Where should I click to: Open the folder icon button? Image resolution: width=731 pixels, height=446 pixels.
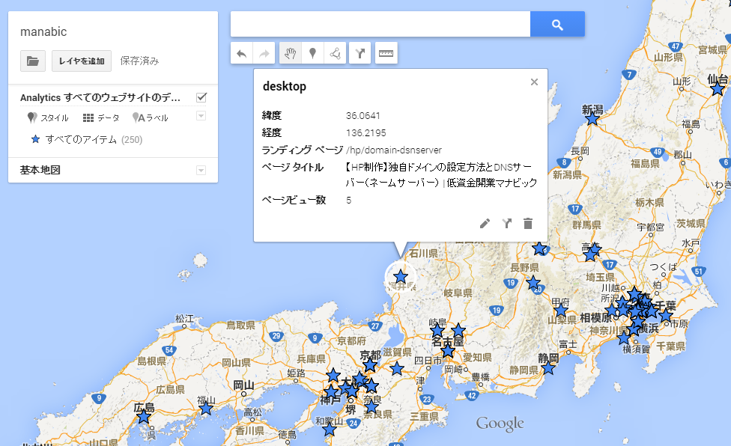point(33,61)
